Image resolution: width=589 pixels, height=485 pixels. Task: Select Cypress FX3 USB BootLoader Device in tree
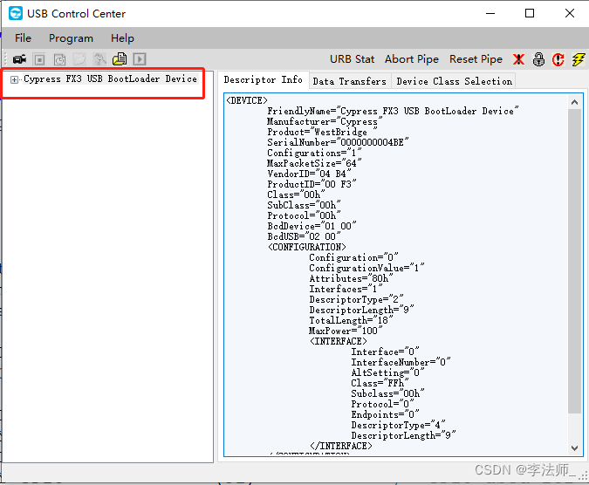pyautogui.click(x=110, y=79)
